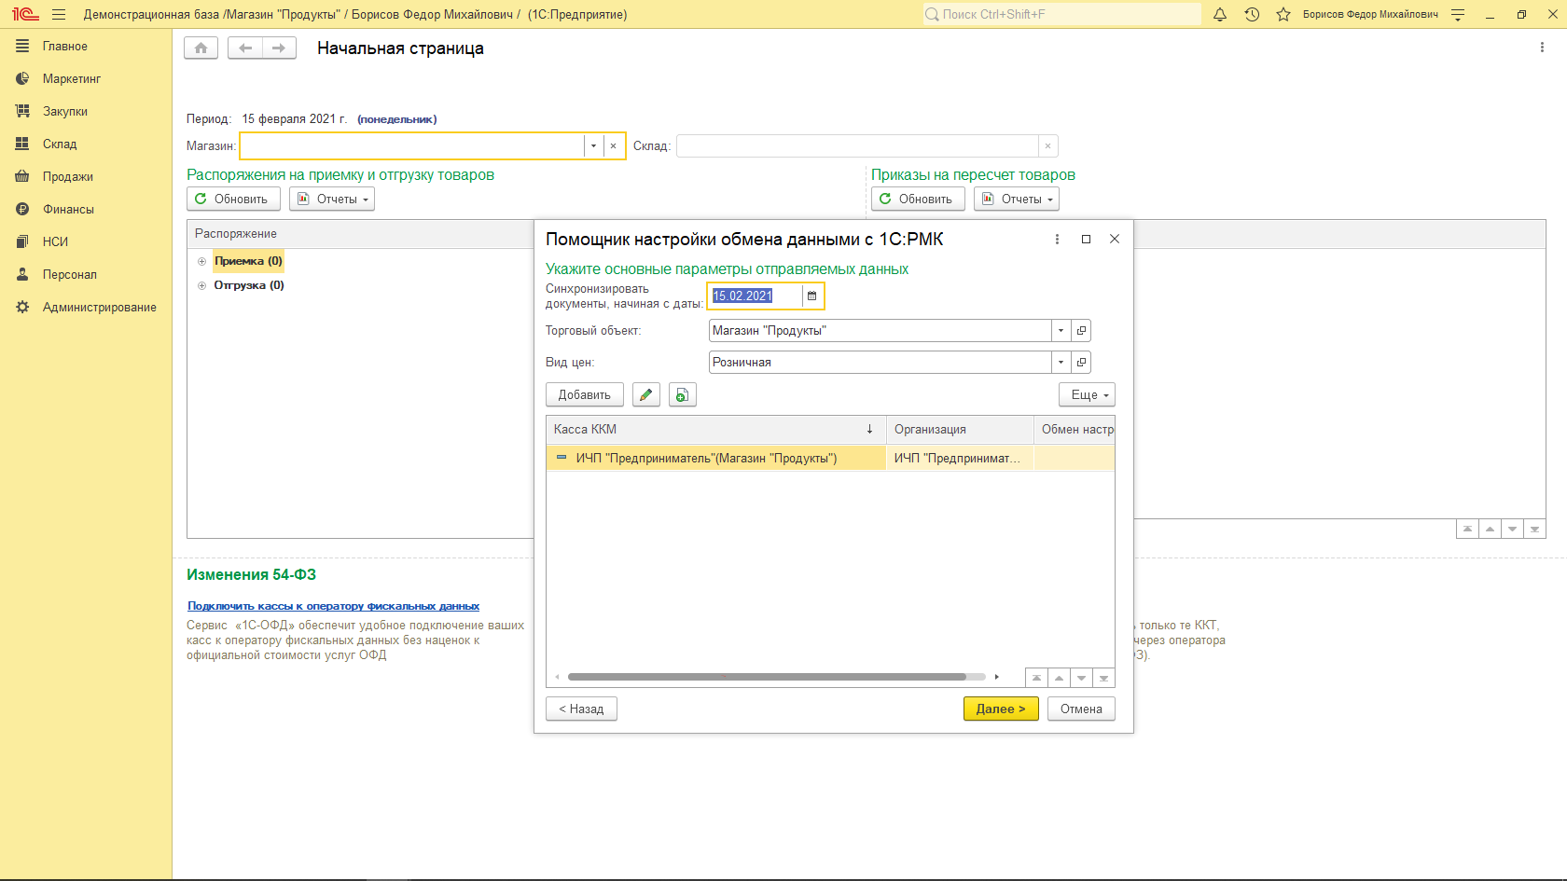Click the Организация column header
The height and width of the screenshot is (881, 1567).
[x=960, y=429]
